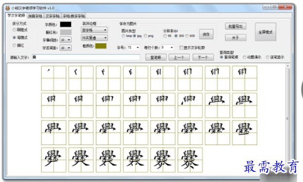Close the application window
This screenshot has height=182, width=303.
[x=285, y=7]
